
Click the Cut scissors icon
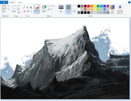[x=8, y=6]
